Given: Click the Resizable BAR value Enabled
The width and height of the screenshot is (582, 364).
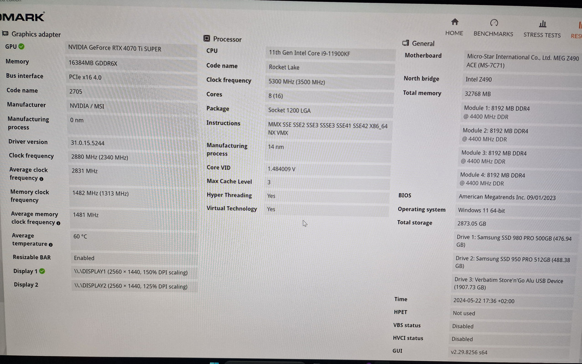Looking at the screenshot, I should [84, 258].
